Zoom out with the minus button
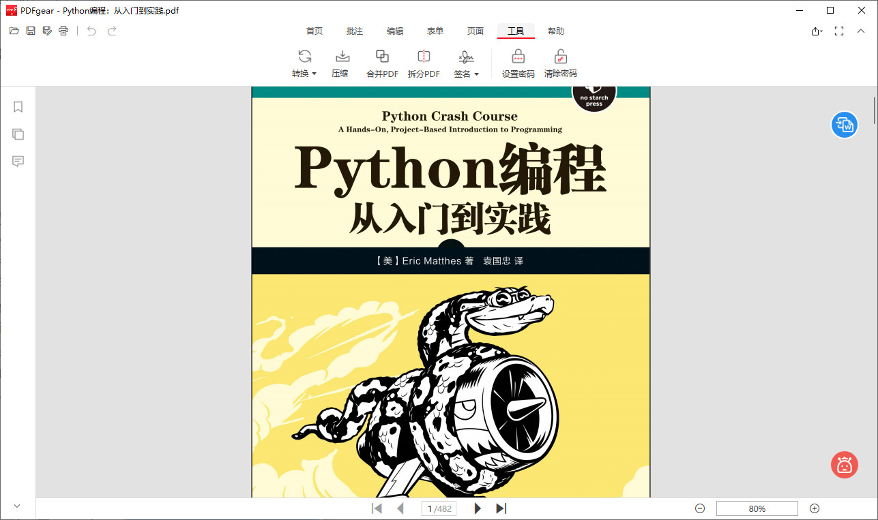The height and width of the screenshot is (520, 878). point(700,508)
